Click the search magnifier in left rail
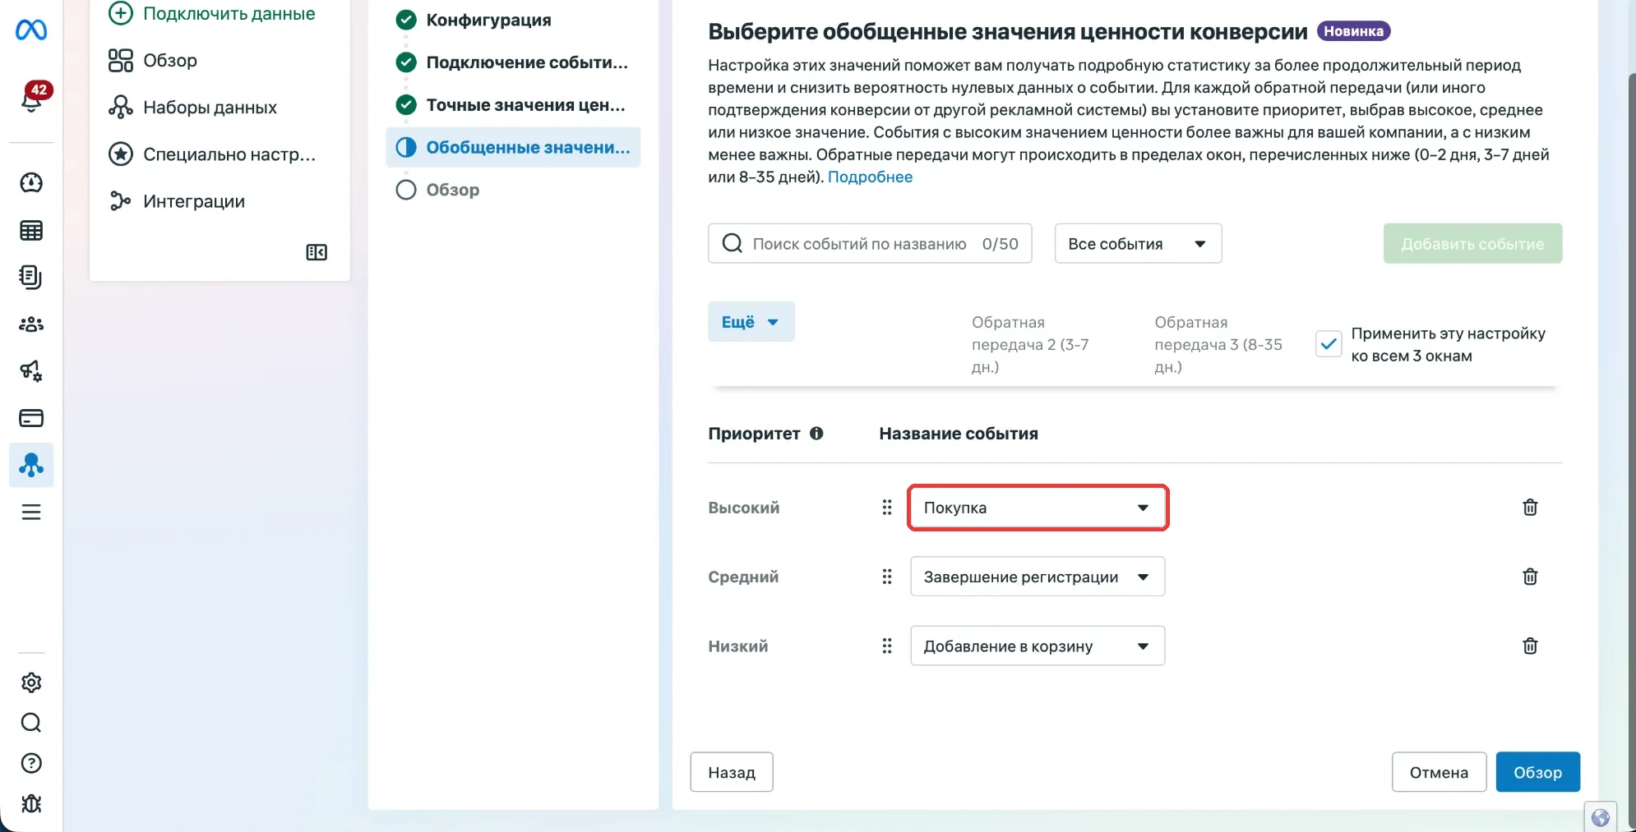1636x832 pixels. pos(31,723)
